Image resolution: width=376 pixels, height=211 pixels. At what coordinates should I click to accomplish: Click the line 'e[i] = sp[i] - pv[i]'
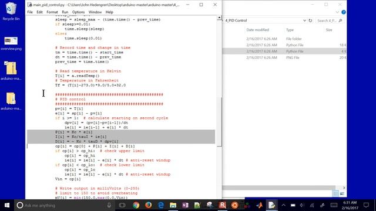point(78,113)
